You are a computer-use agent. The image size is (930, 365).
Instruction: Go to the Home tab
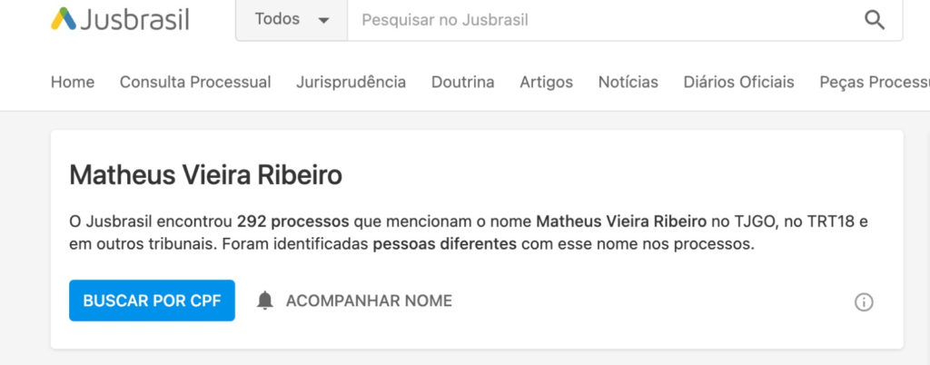[73, 82]
